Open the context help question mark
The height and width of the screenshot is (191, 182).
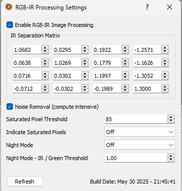pos(147,7)
